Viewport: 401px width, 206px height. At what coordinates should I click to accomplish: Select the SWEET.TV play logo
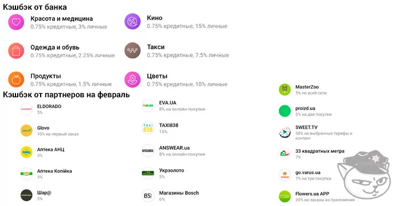pyautogui.click(x=285, y=132)
